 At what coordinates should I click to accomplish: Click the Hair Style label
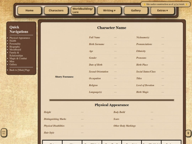tap(49, 133)
